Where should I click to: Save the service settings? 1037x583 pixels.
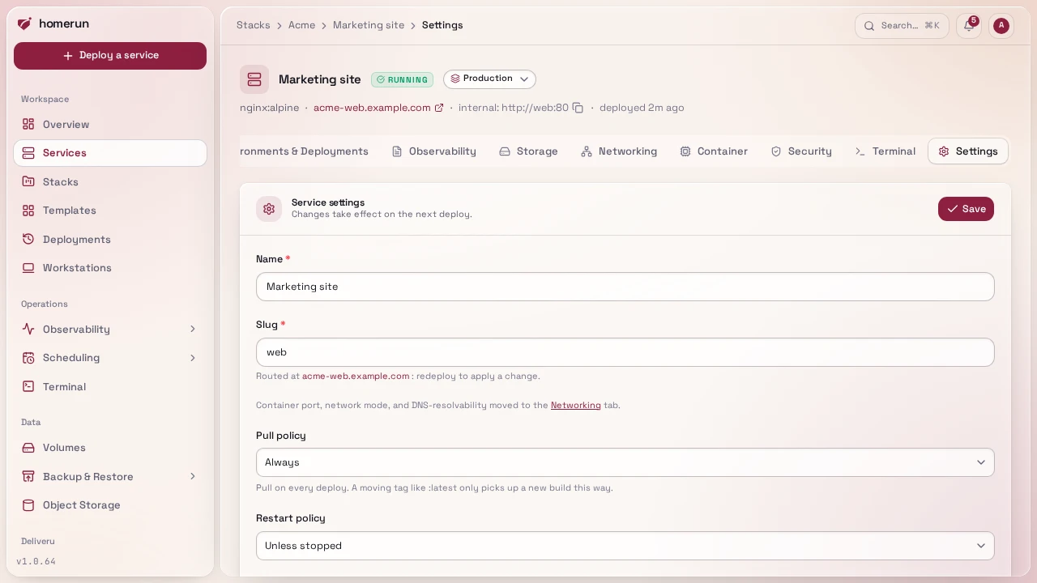(x=966, y=209)
